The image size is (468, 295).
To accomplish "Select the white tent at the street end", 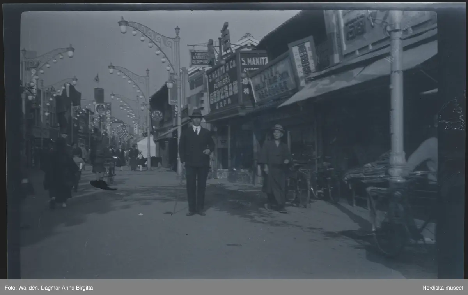I will tap(146, 147).
